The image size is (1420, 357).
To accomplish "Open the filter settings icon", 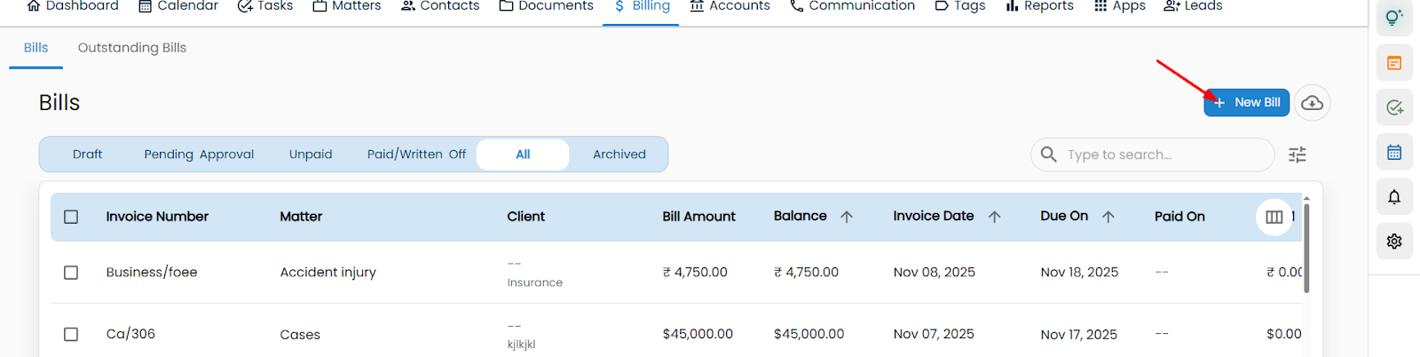I will coord(1297,155).
